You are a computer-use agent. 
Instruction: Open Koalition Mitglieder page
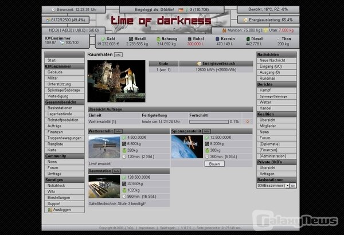pos(276,126)
